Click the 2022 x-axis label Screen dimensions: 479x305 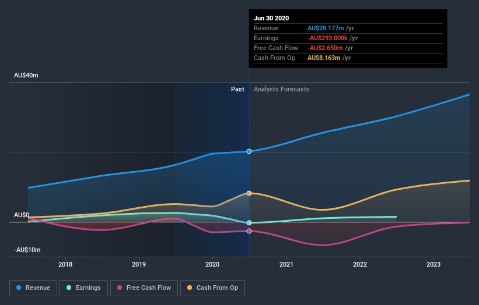(x=360, y=264)
